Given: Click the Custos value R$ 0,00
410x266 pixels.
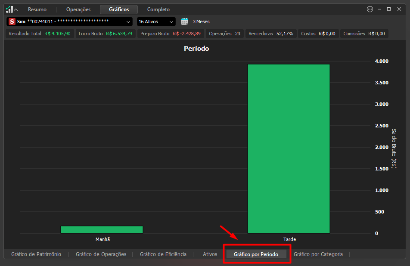Looking at the screenshot, I should click(x=327, y=34).
